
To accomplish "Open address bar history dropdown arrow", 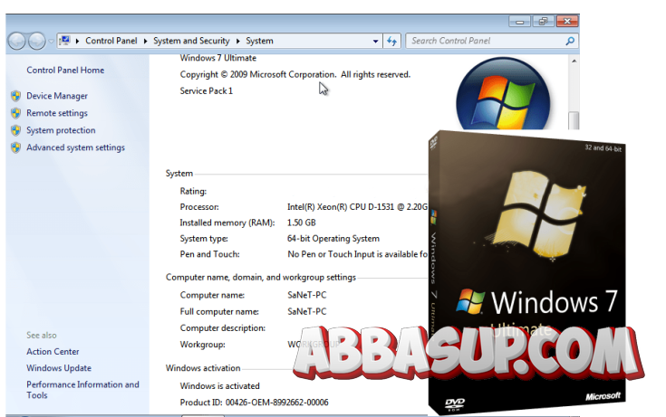I will tap(375, 41).
